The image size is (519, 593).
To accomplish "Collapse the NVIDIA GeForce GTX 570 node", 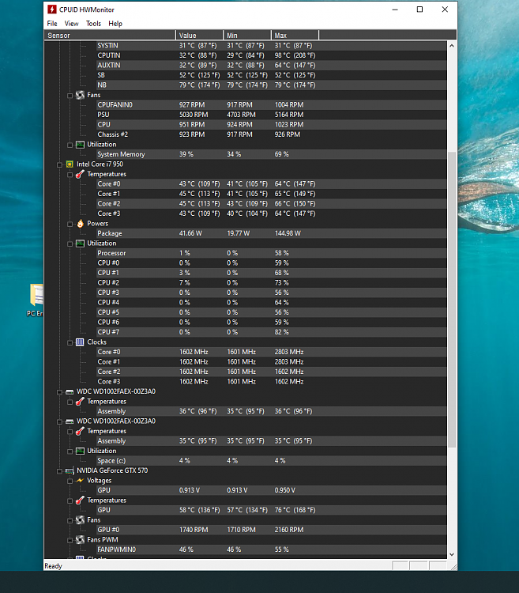I will click(x=60, y=470).
